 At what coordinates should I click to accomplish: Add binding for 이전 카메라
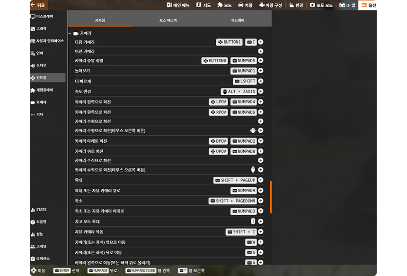(260, 51)
